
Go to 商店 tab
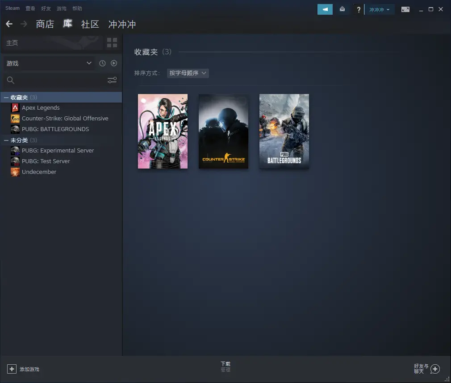pyautogui.click(x=45, y=24)
